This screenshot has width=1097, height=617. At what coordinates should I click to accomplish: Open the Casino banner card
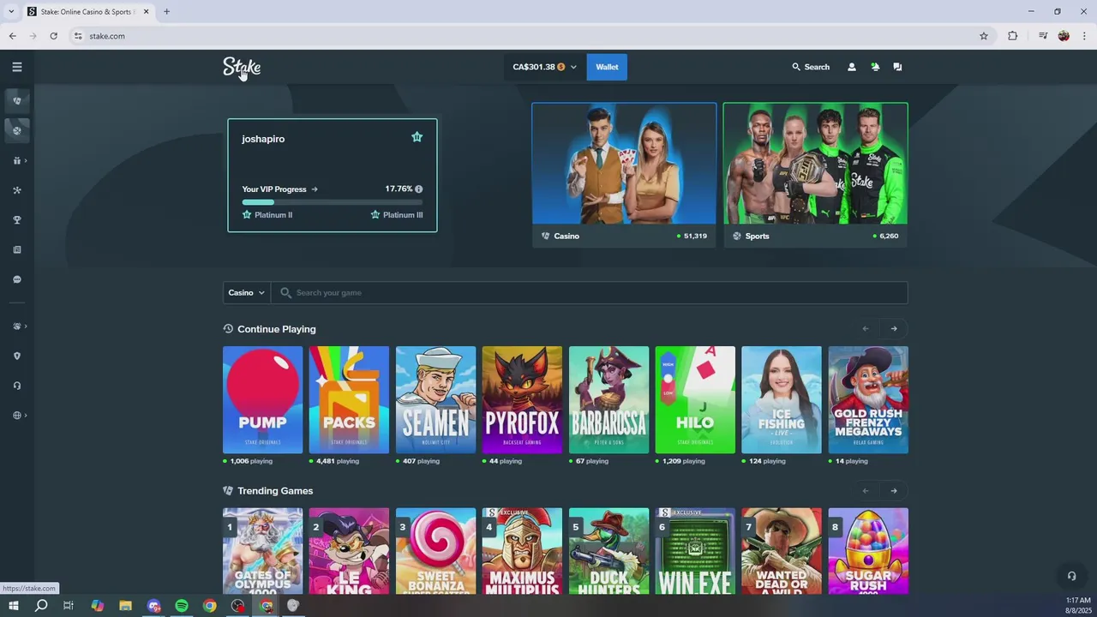(624, 175)
